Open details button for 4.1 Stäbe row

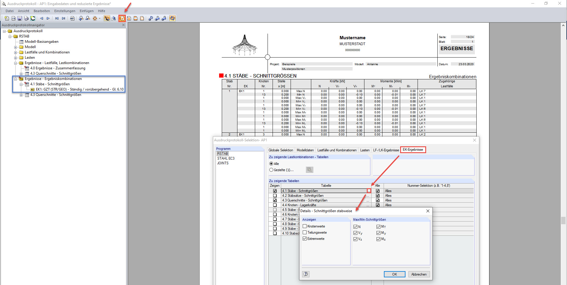[369, 191]
